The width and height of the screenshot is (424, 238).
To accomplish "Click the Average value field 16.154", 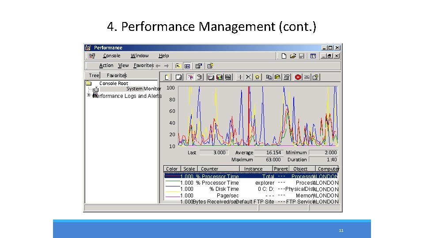I will (x=269, y=152).
